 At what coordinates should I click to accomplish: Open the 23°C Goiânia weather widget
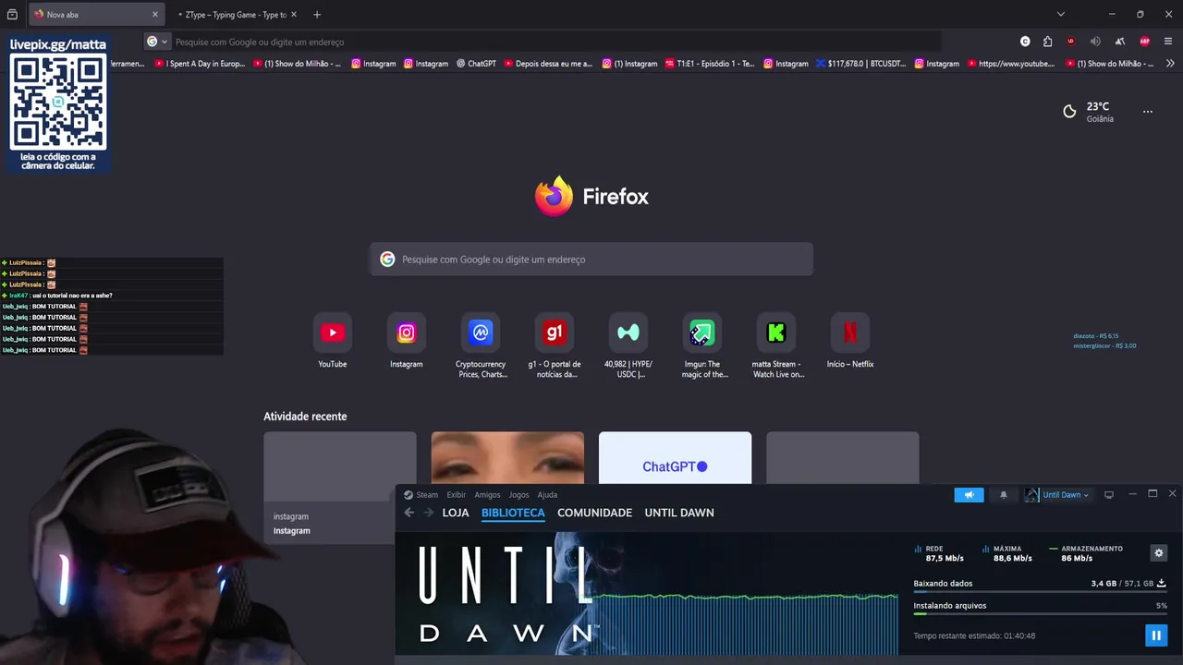tap(1090, 112)
